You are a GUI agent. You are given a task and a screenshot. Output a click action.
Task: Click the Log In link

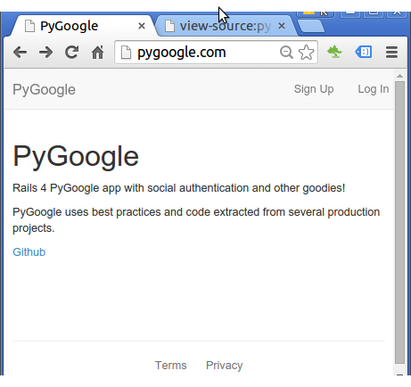pyautogui.click(x=374, y=89)
